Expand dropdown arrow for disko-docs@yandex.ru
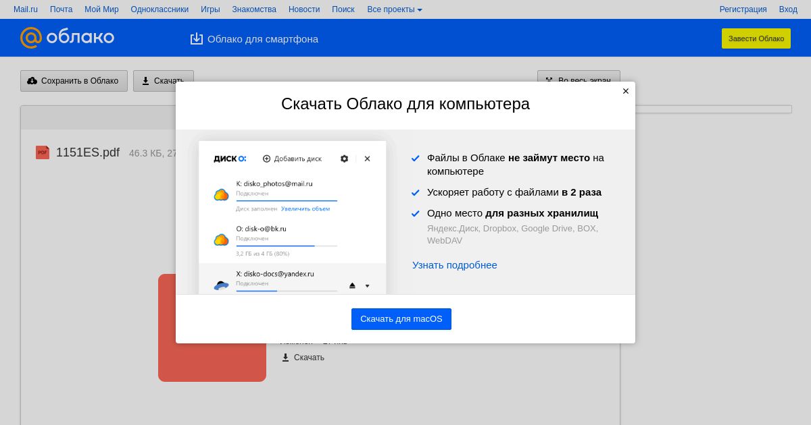The height and width of the screenshot is (425, 811). tap(367, 286)
